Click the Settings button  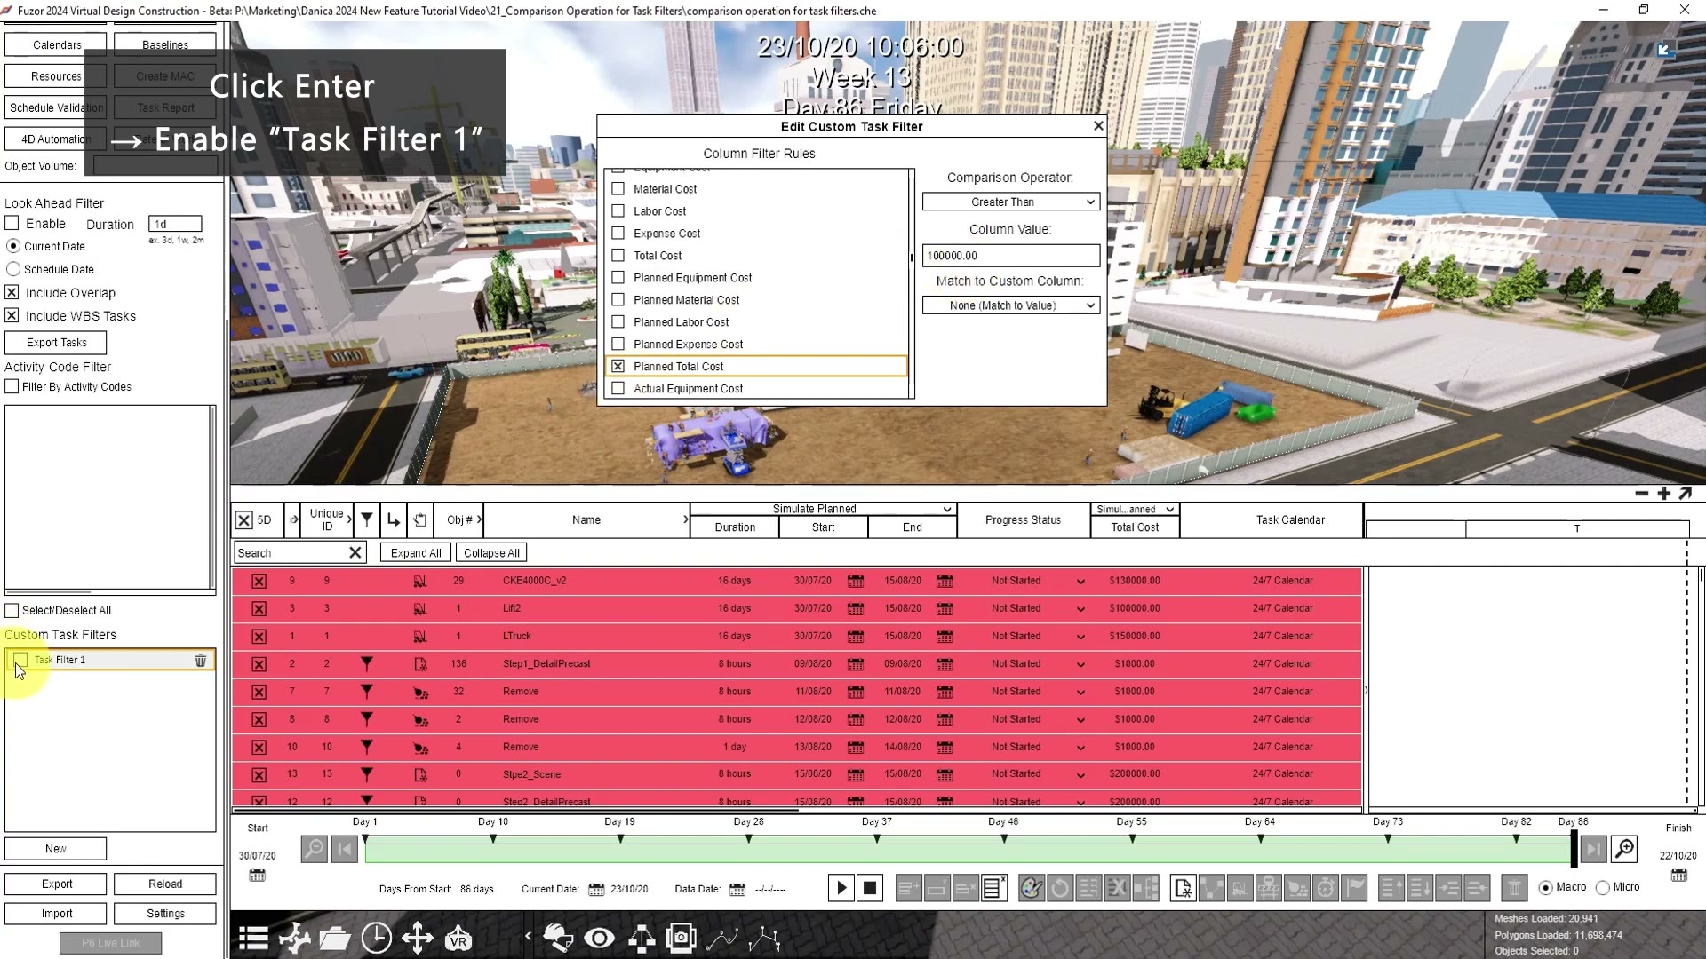click(165, 914)
